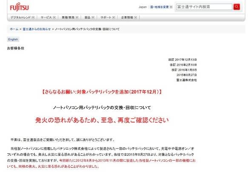
Task: Expand the 製品 dropdown arrow
Action: [93, 17]
